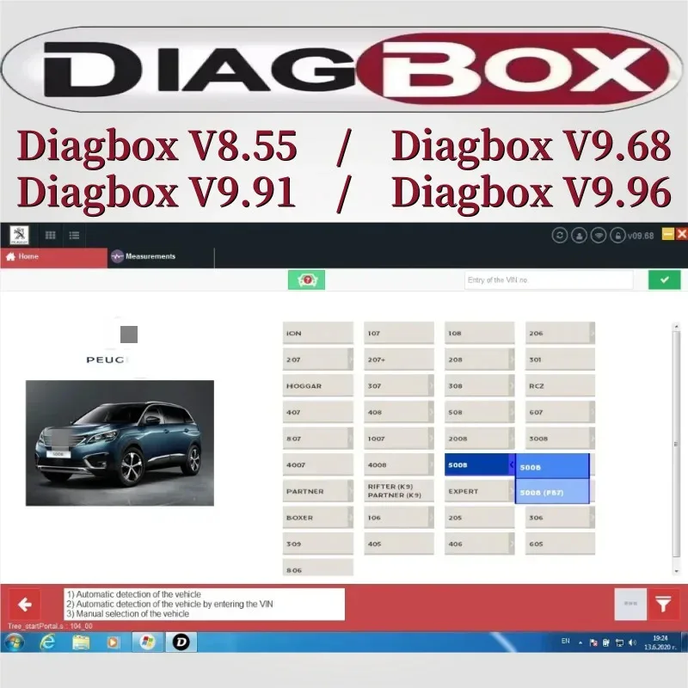
Task: Click the Measurements waveform icon
Action: click(x=118, y=256)
